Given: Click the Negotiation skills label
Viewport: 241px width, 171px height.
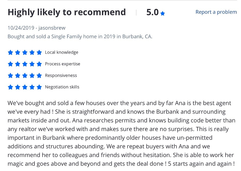Looking at the screenshot, I should 62,87.
